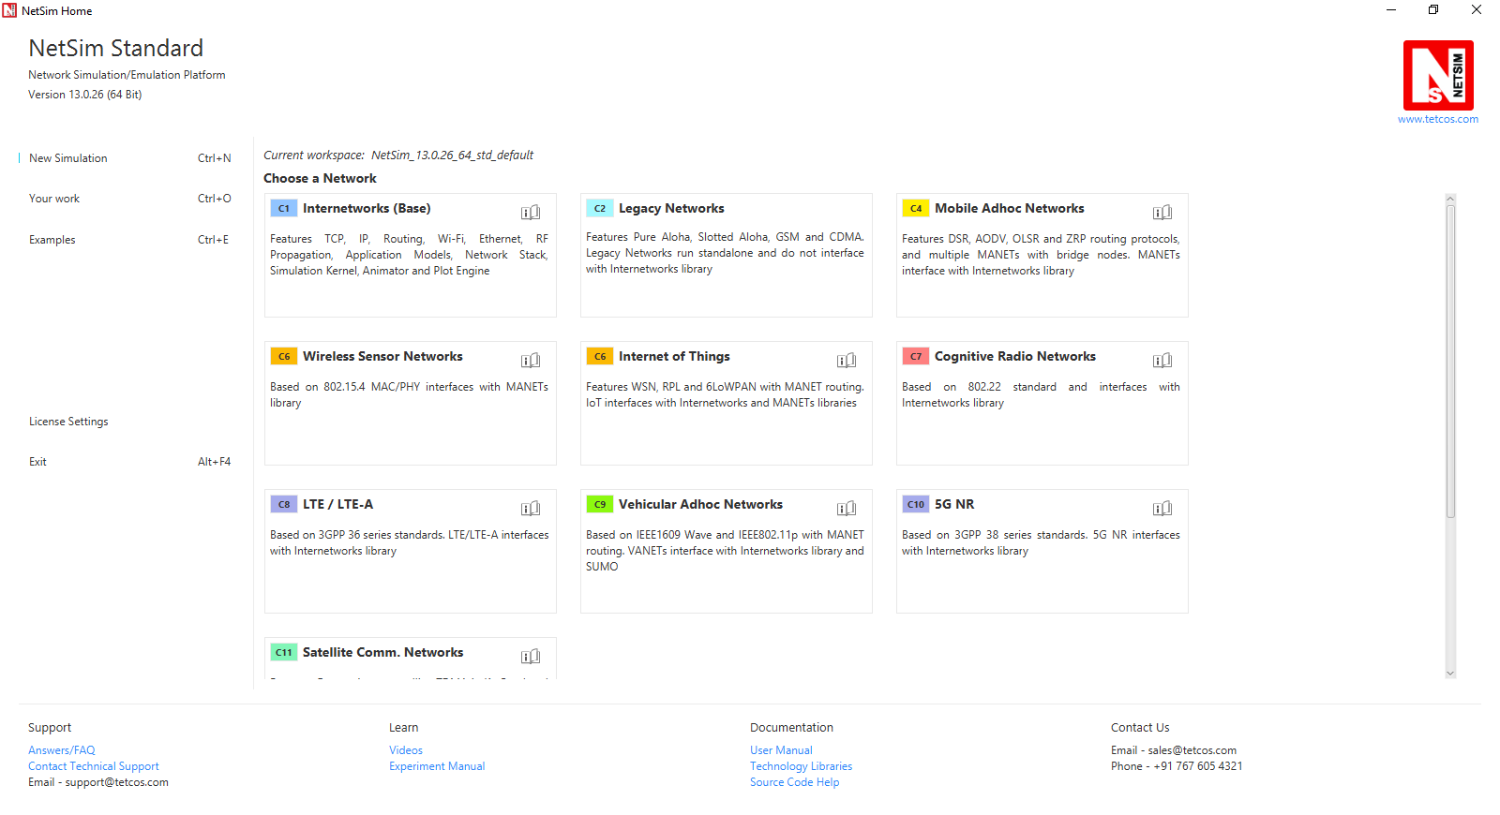Open Experiment Manual link
The width and height of the screenshot is (1500, 815).
coord(437,766)
